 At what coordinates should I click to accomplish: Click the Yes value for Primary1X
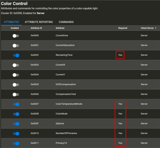(x=120, y=143)
